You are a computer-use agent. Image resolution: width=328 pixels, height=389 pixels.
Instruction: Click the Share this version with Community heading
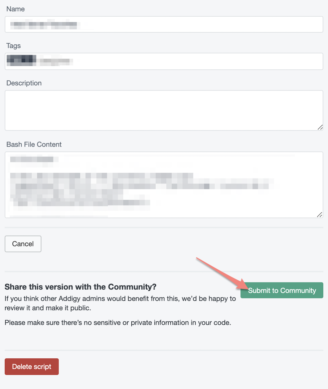pyautogui.click(x=80, y=287)
